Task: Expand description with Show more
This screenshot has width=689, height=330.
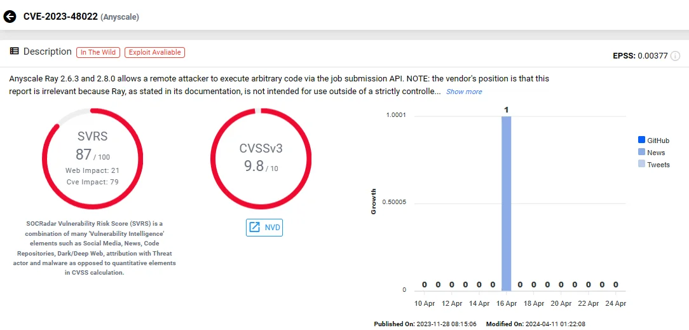Action: [464, 92]
